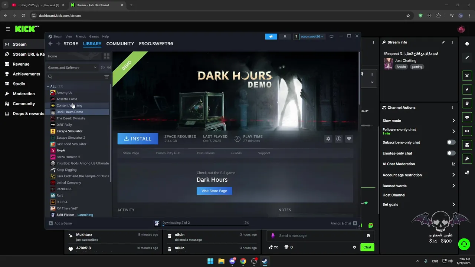The height and width of the screenshot is (267, 475).
Task: Open Steam Games menu
Action: click(x=94, y=36)
